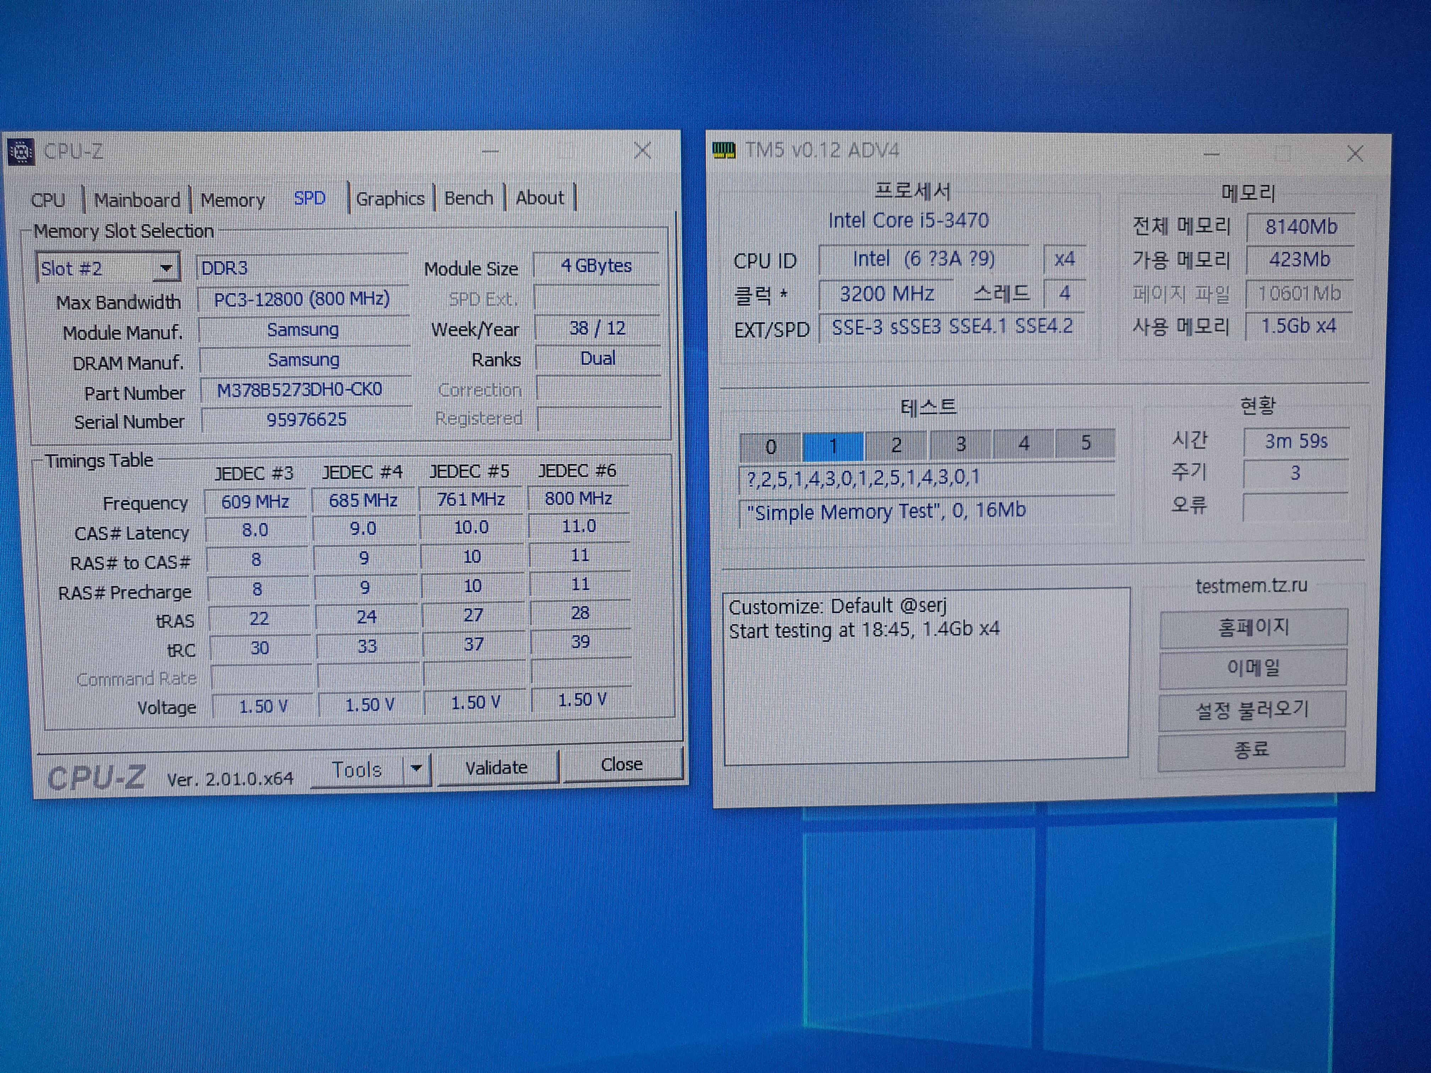Click the CPU ID Intel (6 ?3A ?9) field
1431x1073 pixels.
pyautogui.click(x=924, y=259)
